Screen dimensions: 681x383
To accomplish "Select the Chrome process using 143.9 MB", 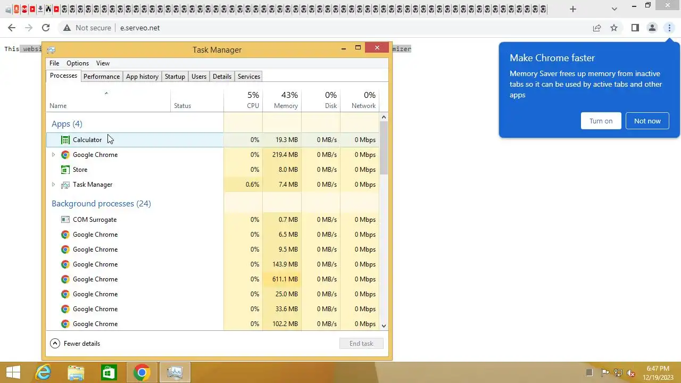I will (212, 264).
